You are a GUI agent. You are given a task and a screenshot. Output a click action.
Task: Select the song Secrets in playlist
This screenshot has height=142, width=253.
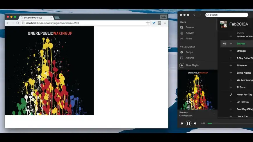tap(241, 43)
